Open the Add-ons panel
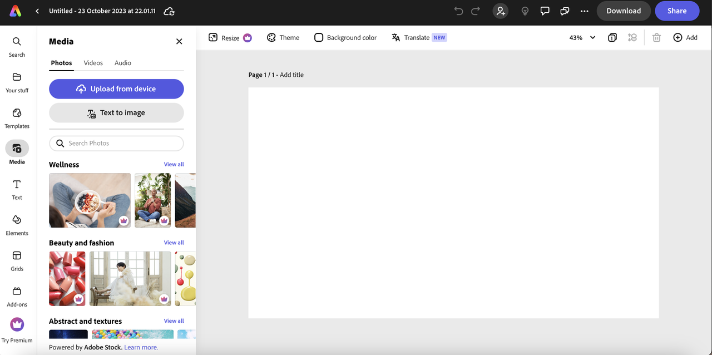The height and width of the screenshot is (355, 712). (17, 296)
